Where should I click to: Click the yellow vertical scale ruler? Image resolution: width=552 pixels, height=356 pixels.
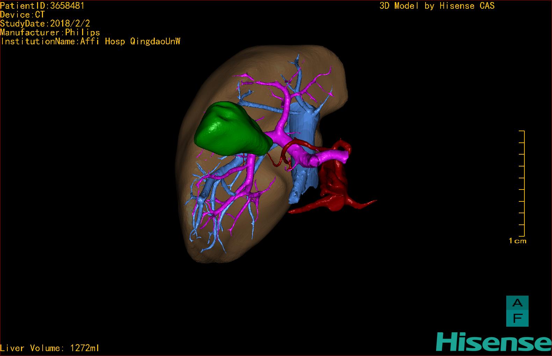point(522,183)
